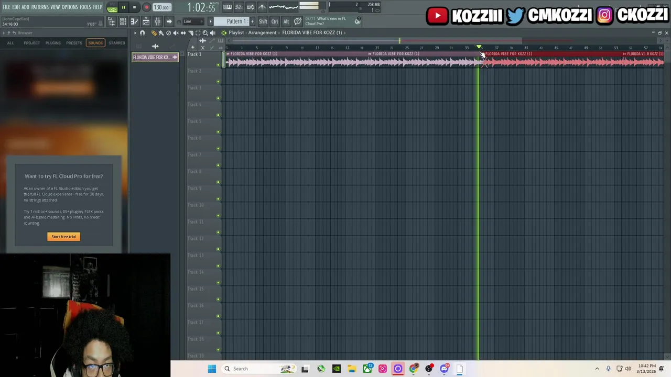671x377 pixels.
Task: Click the Shift modifier button
Action: pos(263,21)
